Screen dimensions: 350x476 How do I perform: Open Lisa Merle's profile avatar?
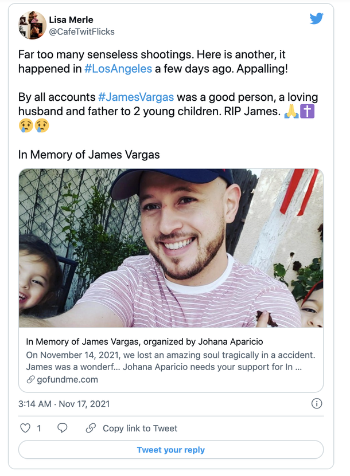(x=33, y=25)
